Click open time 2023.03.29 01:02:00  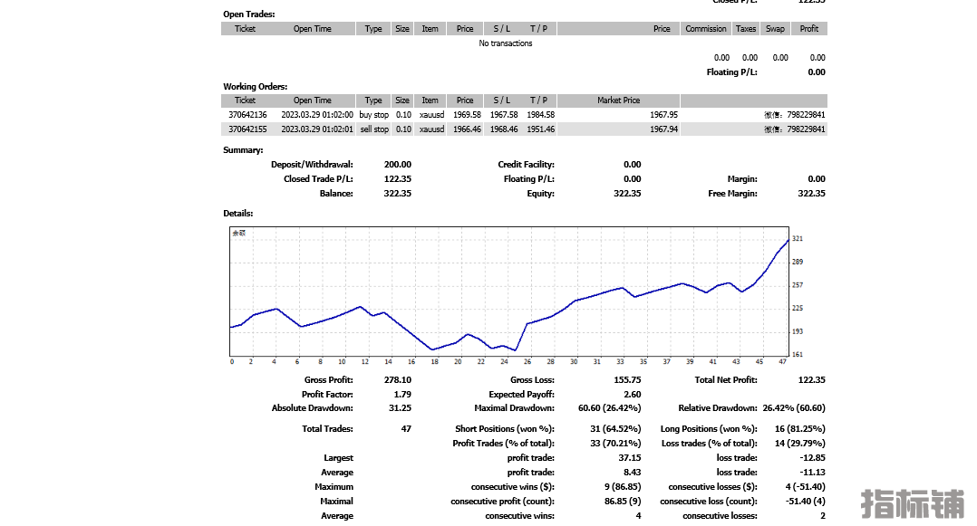(317, 115)
